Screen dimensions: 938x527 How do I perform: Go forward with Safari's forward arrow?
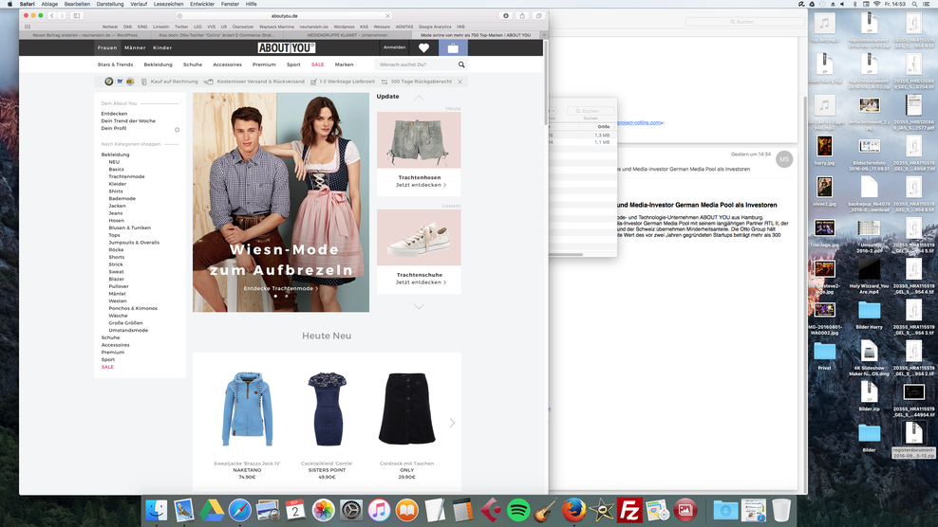tap(62, 15)
